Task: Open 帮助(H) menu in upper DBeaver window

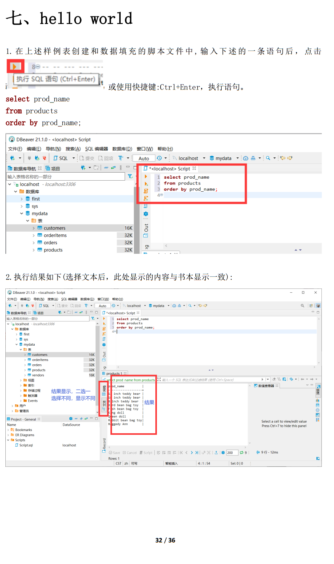Action: tap(165, 149)
